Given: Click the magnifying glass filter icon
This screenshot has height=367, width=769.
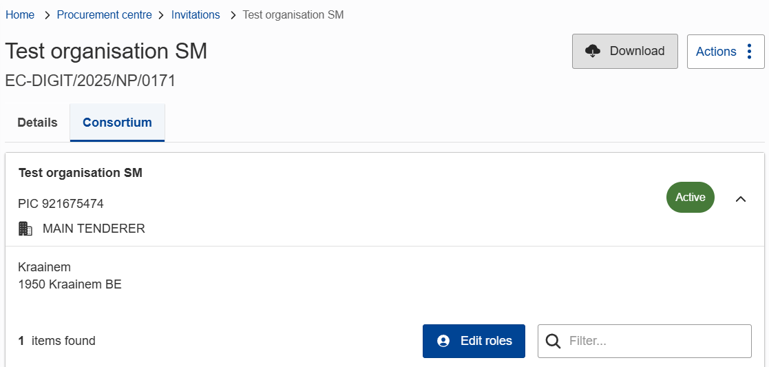Looking at the screenshot, I should click(x=553, y=341).
